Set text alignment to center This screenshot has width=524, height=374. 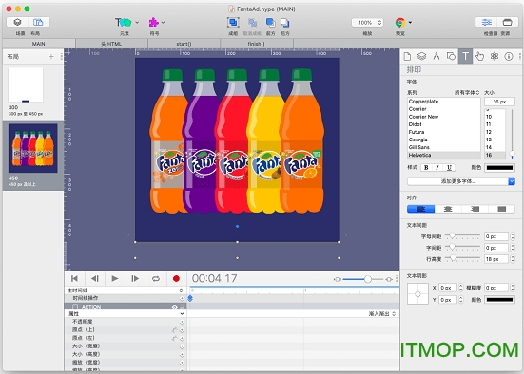coord(448,209)
